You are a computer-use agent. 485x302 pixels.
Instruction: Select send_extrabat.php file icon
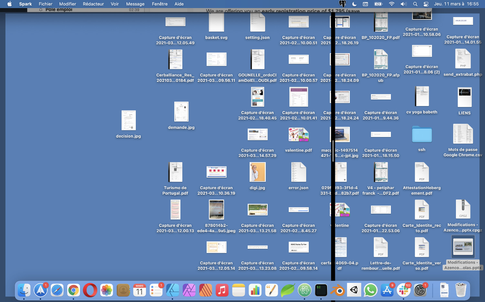[463, 59]
